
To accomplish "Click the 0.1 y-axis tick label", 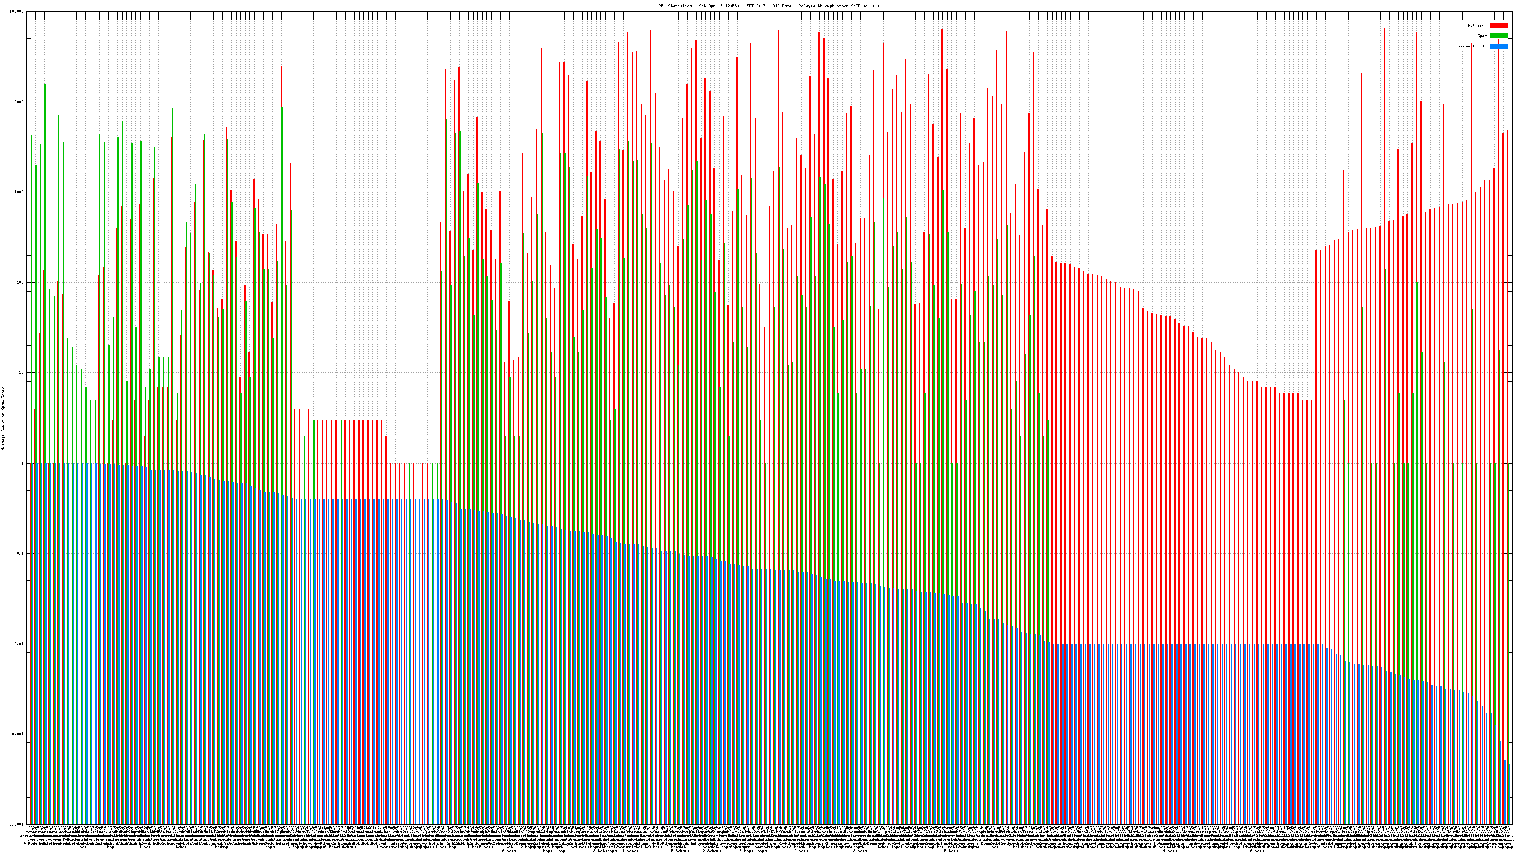I will coord(20,553).
